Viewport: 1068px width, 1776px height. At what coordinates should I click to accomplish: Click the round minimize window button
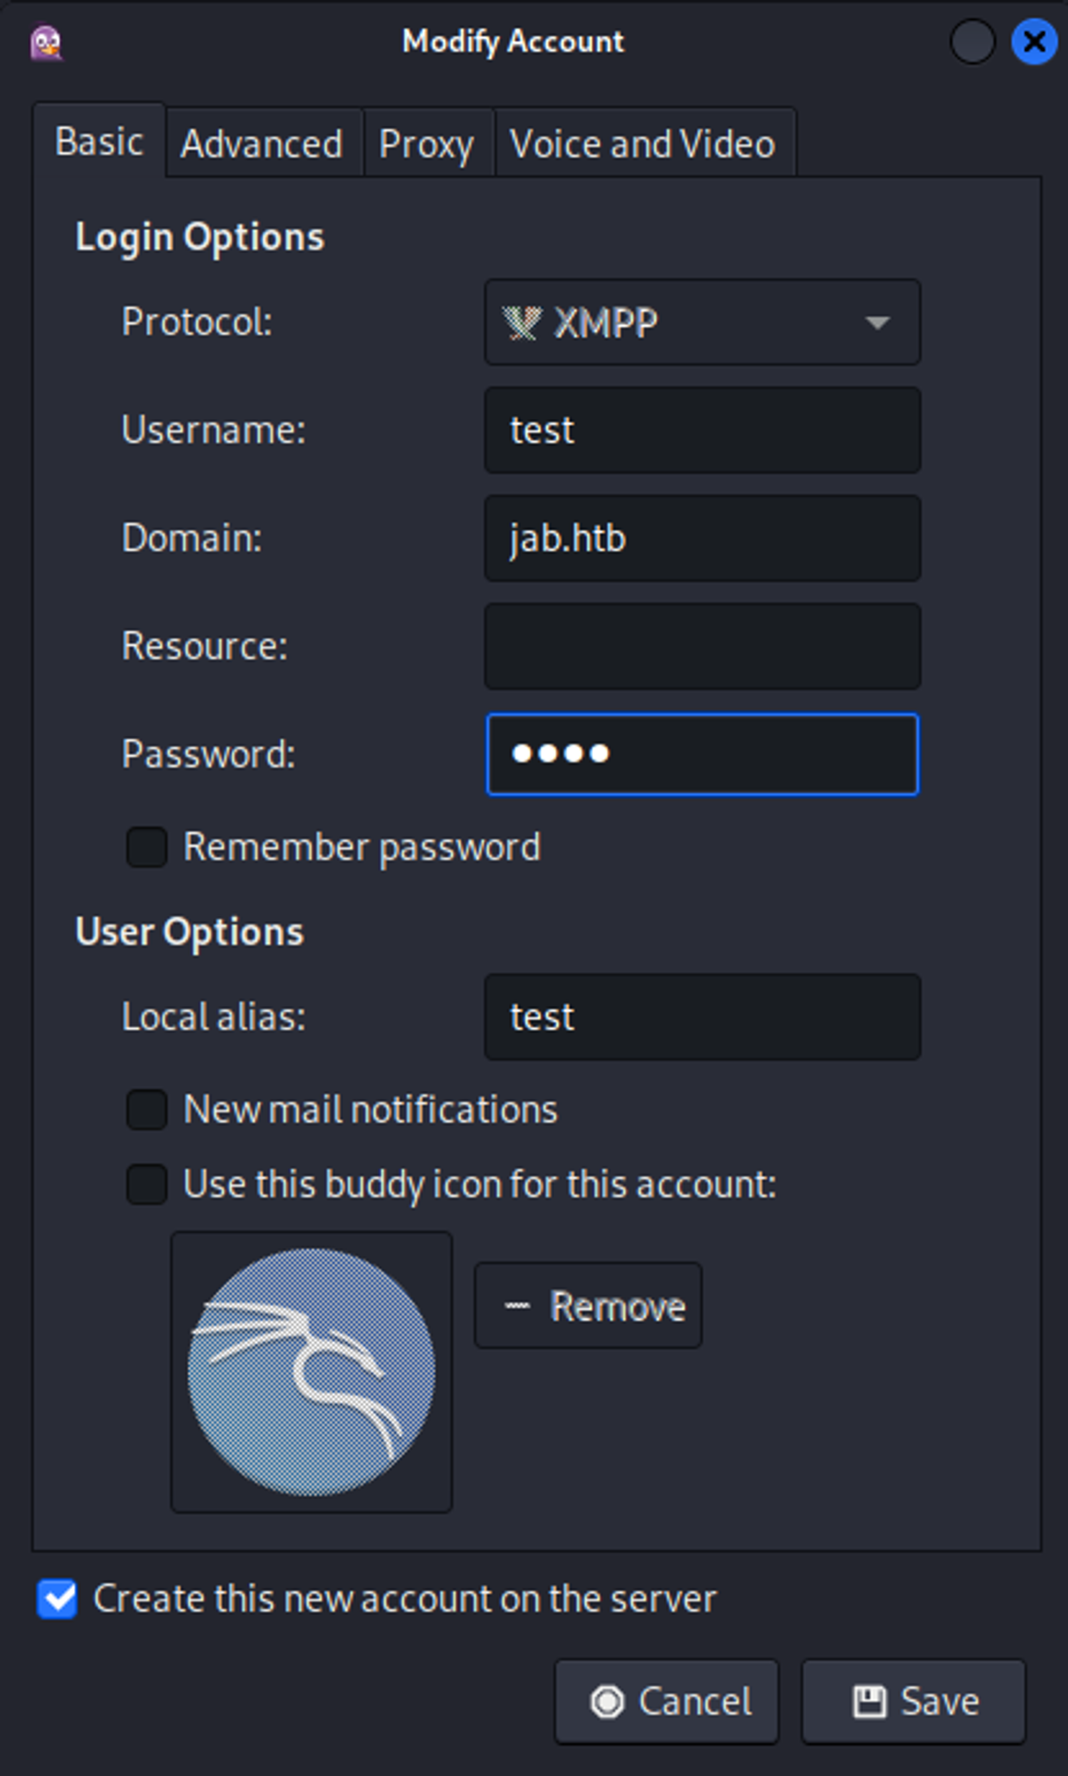click(x=971, y=42)
